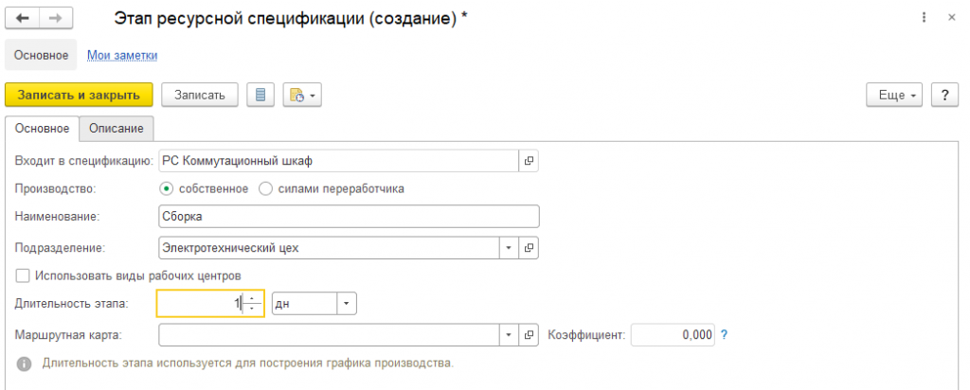
Task: Click the "Записать и закрыть" button
Action: tap(79, 96)
